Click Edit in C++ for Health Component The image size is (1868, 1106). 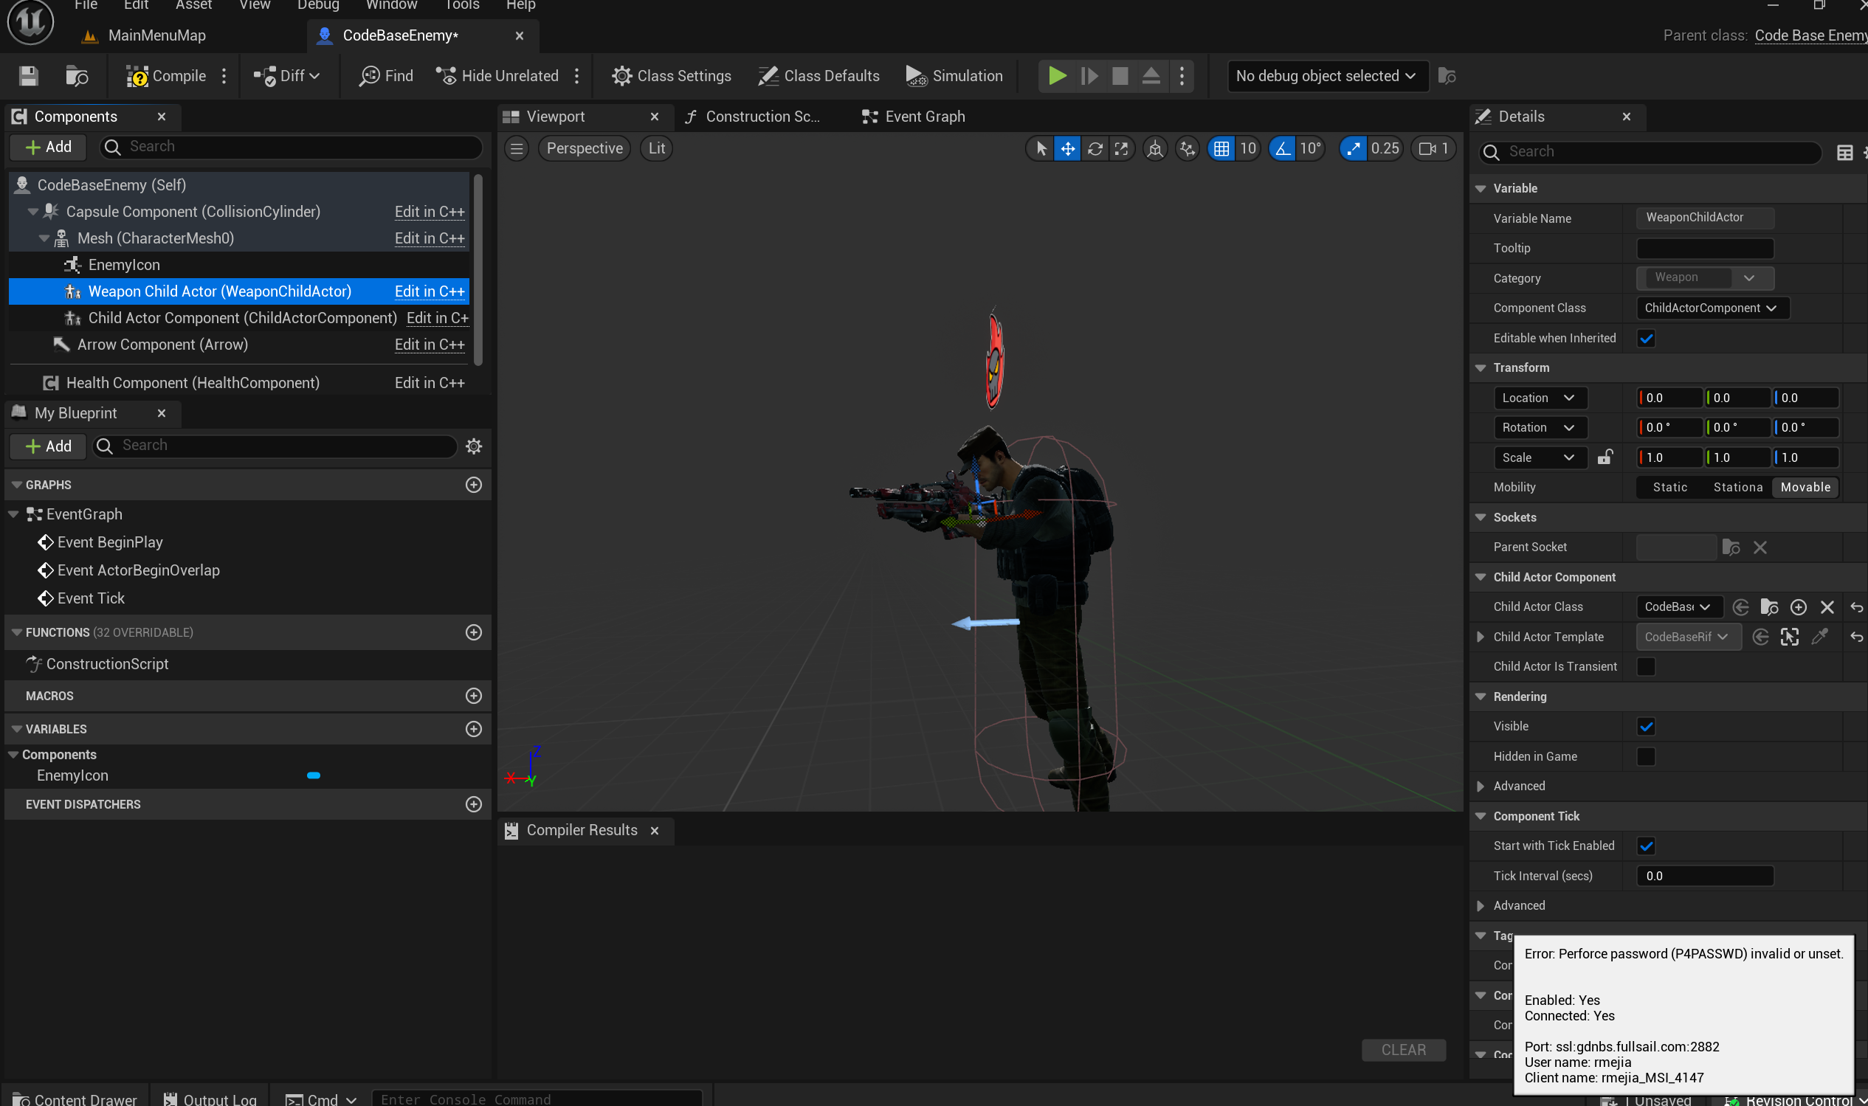click(x=430, y=383)
